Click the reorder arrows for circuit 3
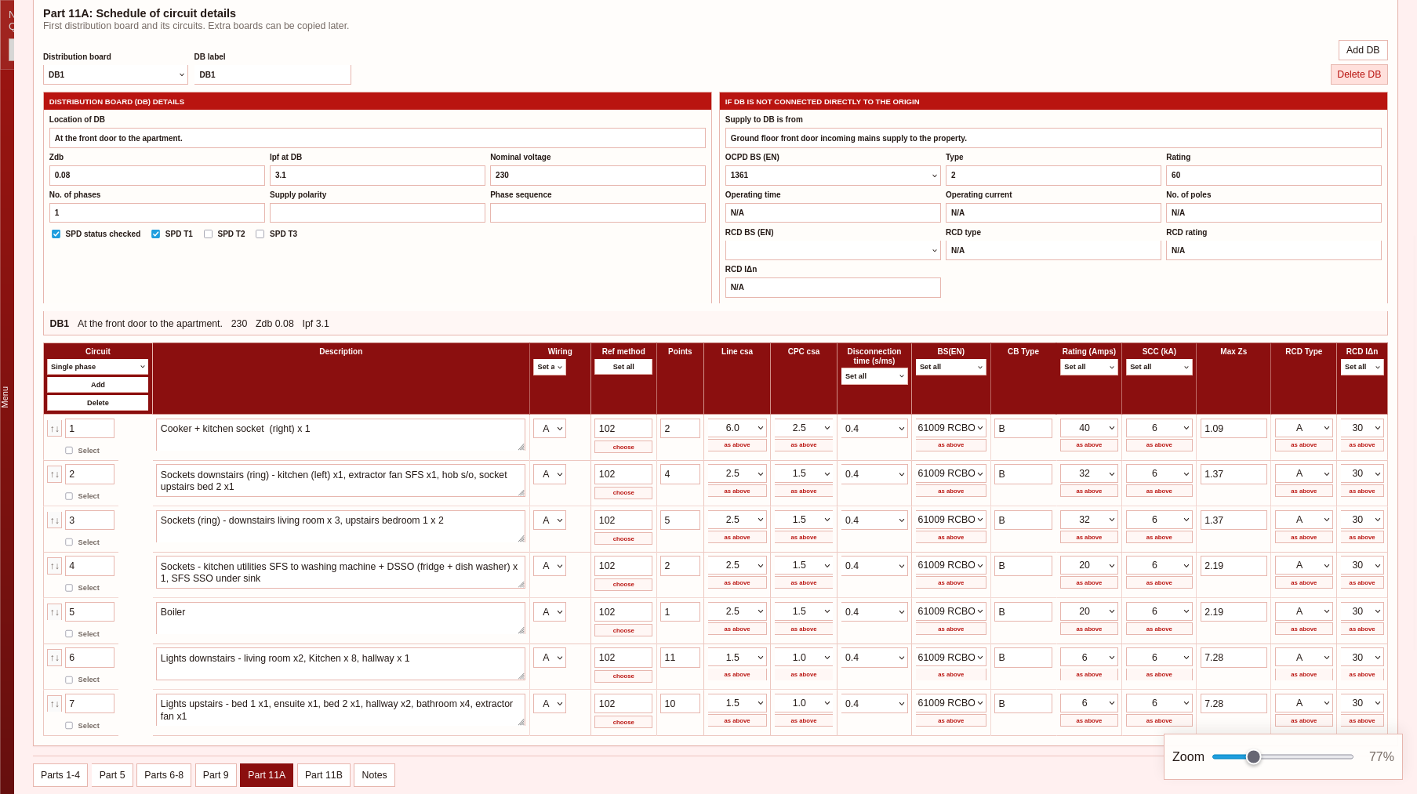This screenshot has width=1417, height=794. click(x=54, y=520)
